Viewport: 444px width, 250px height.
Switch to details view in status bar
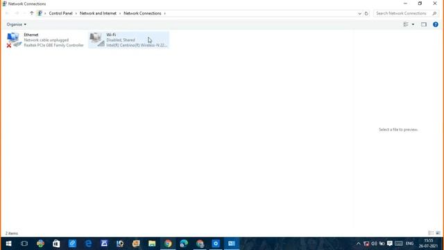(x=431, y=233)
